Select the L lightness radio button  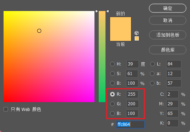152,64
